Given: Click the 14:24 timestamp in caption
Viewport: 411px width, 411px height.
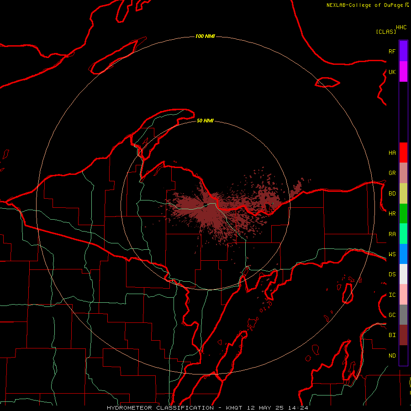Looking at the screenshot, I should 298,408.
